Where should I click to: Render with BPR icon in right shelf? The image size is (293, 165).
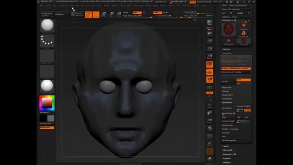(x=210, y=23)
